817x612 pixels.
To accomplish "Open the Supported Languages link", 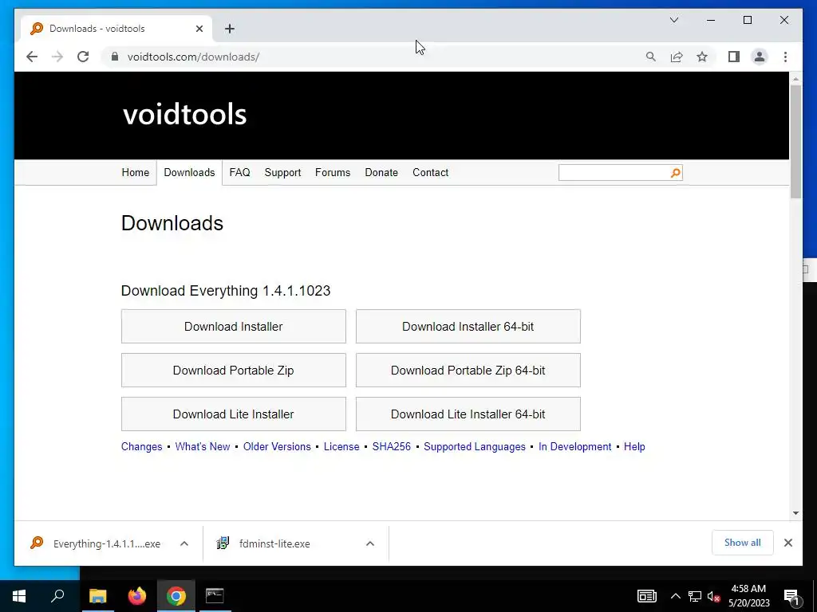I will (x=475, y=446).
